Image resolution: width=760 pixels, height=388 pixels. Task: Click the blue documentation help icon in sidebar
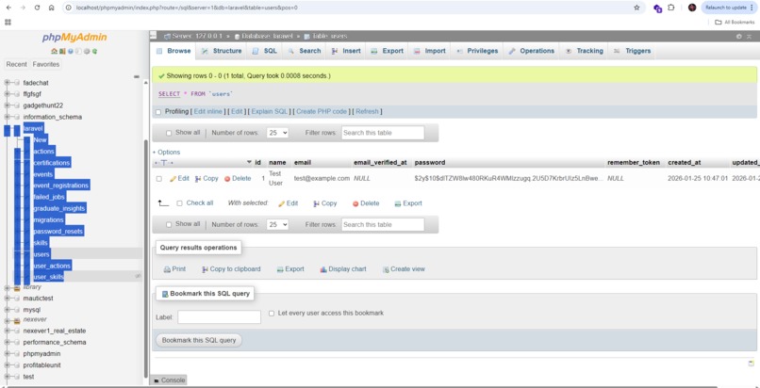71,51
